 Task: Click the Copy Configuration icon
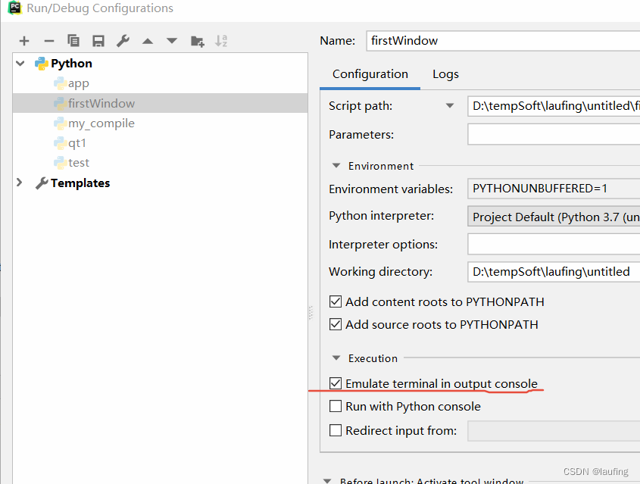coord(73,41)
